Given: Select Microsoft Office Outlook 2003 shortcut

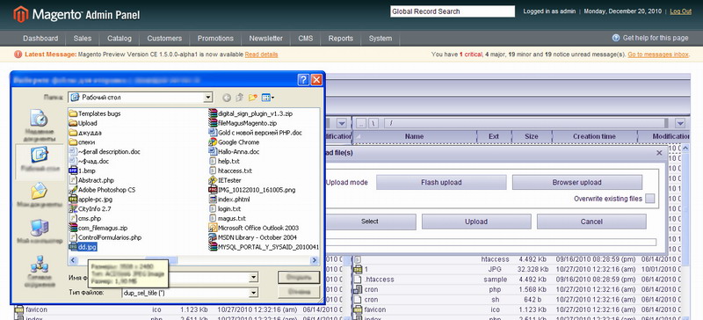Looking at the screenshot, I should 254,228.
